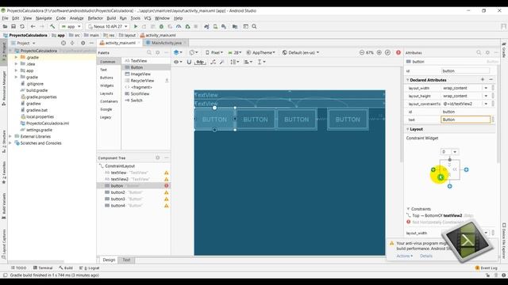Click red error icon on button tree row
This screenshot has height=285, width=508.
click(x=167, y=186)
